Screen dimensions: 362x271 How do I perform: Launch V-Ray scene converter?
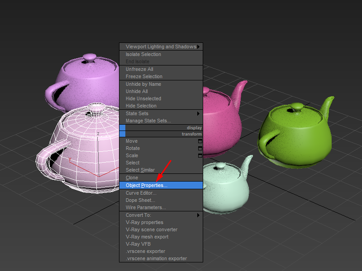point(161,229)
